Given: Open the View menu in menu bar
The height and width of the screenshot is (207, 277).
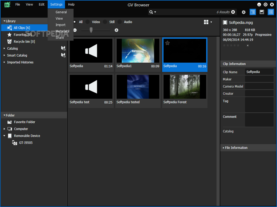Looking at the screenshot, I should [x=29, y=5].
